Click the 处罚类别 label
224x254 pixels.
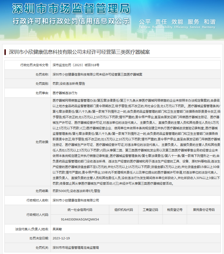pos(42,84)
